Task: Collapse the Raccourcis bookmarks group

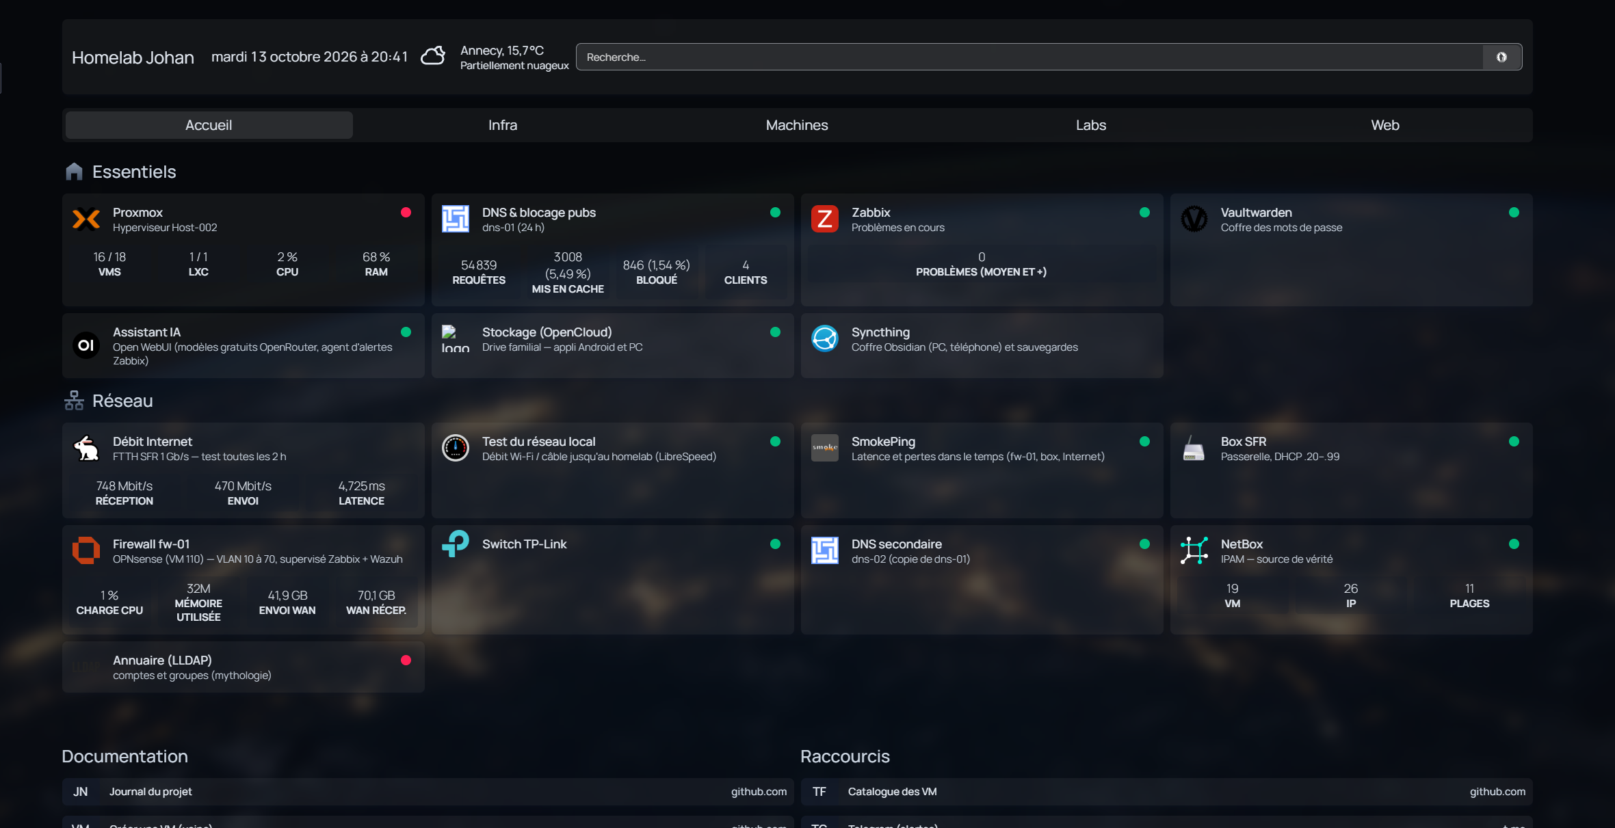Action: (x=845, y=756)
